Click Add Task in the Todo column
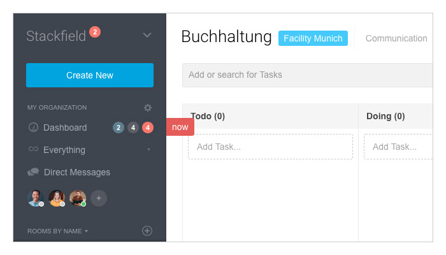This screenshot has width=446, height=255. pos(270,147)
